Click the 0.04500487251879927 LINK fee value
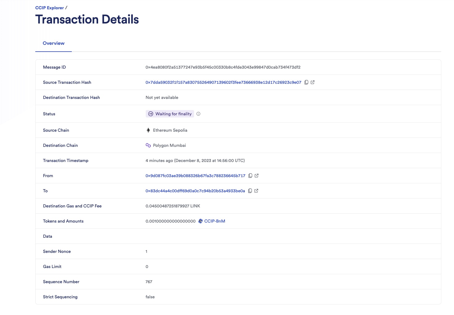 tap(173, 206)
